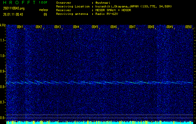Viewport: 196px width, 124px height.
Task: Click the 1.00f version label
Action: (44, 2)
